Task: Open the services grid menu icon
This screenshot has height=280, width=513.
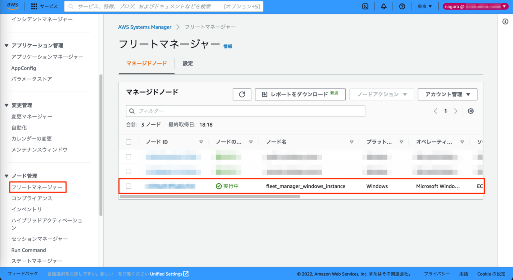Action: [x=34, y=6]
